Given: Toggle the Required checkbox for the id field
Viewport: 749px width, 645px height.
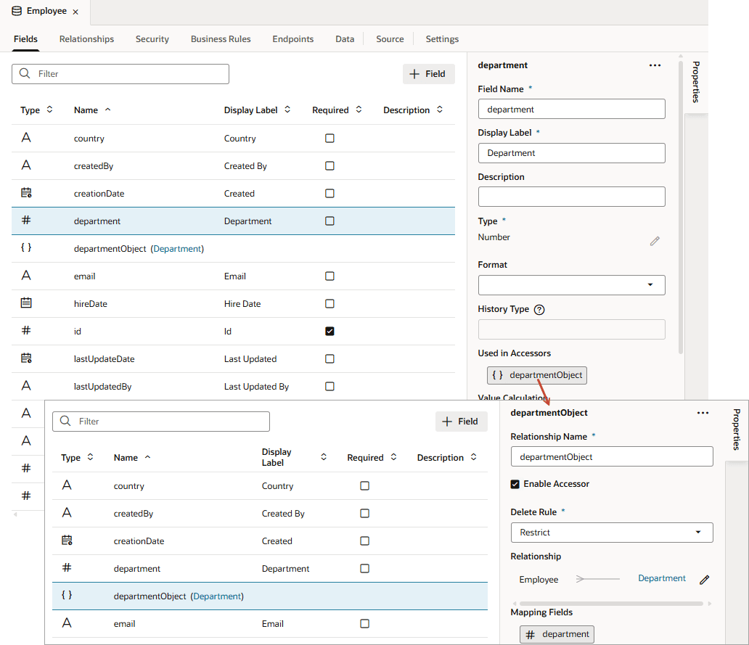Looking at the screenshot, I should click(x=330, y=332).
